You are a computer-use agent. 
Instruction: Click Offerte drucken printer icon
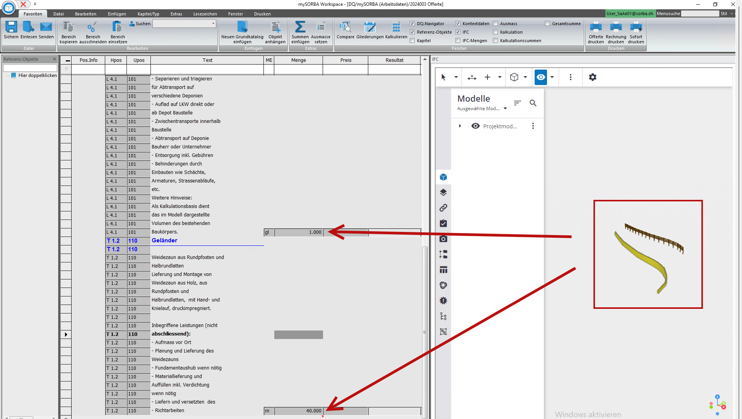click(596, 27)
